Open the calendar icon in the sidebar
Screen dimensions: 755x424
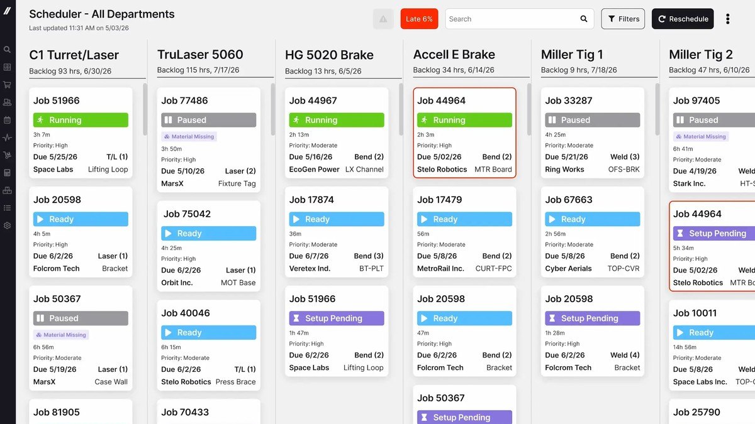[8, 120]
